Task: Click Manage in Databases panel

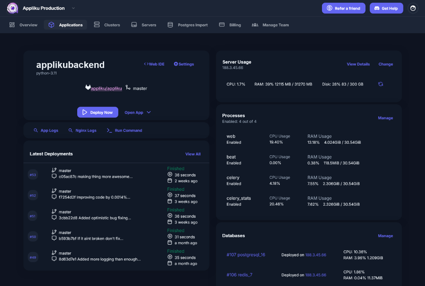Action: coord(385,236)
